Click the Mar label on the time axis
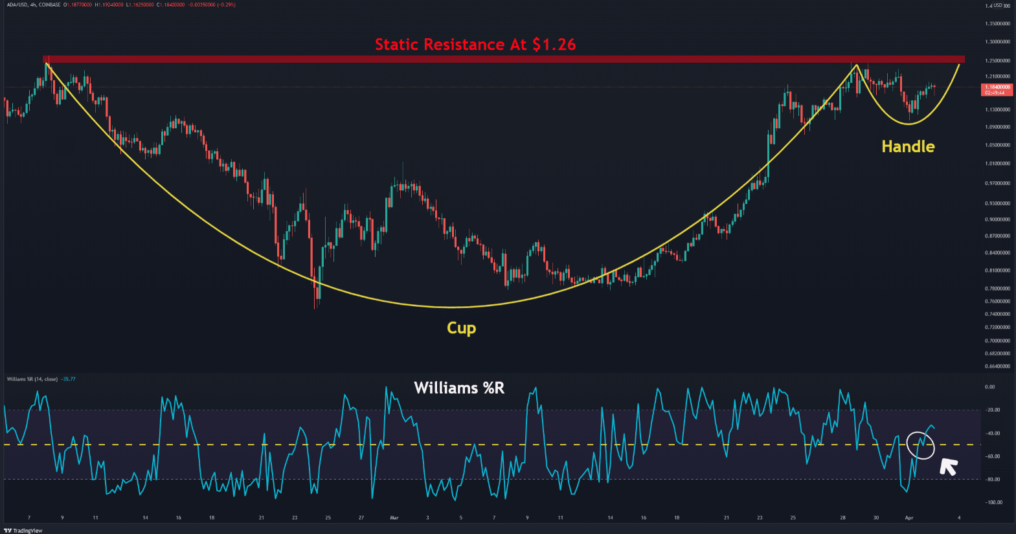 click(394, 518)
